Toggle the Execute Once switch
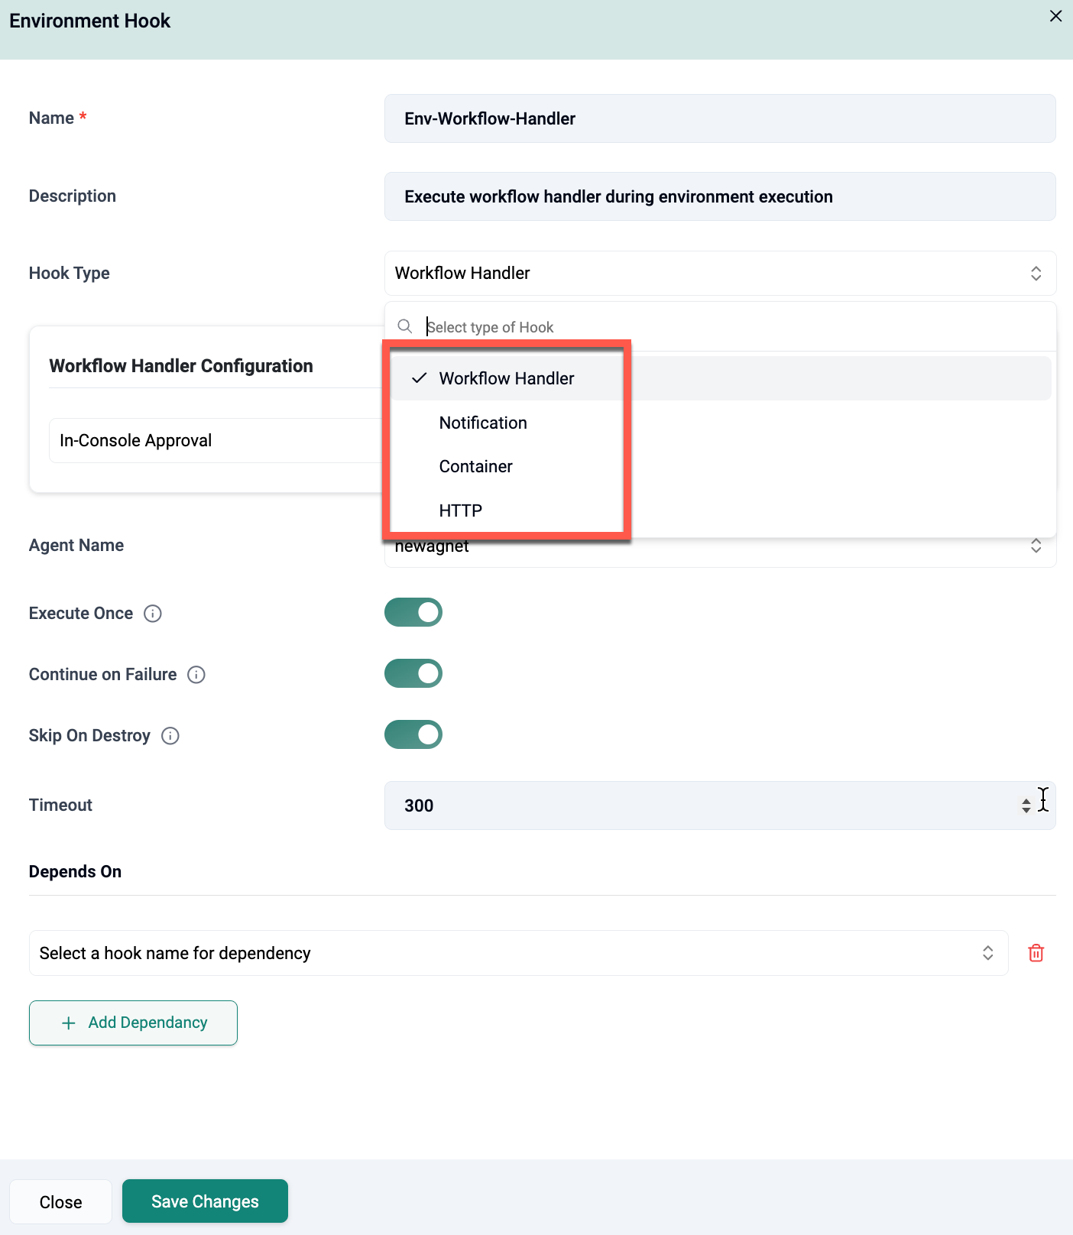 (413, 612)
